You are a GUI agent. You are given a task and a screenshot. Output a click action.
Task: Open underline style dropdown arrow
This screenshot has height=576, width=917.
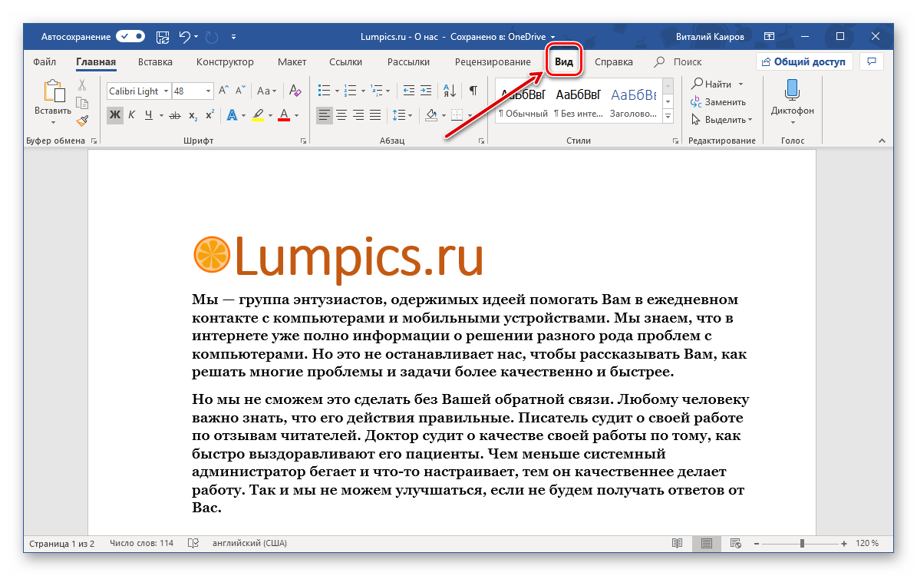(x=161, y=115)
